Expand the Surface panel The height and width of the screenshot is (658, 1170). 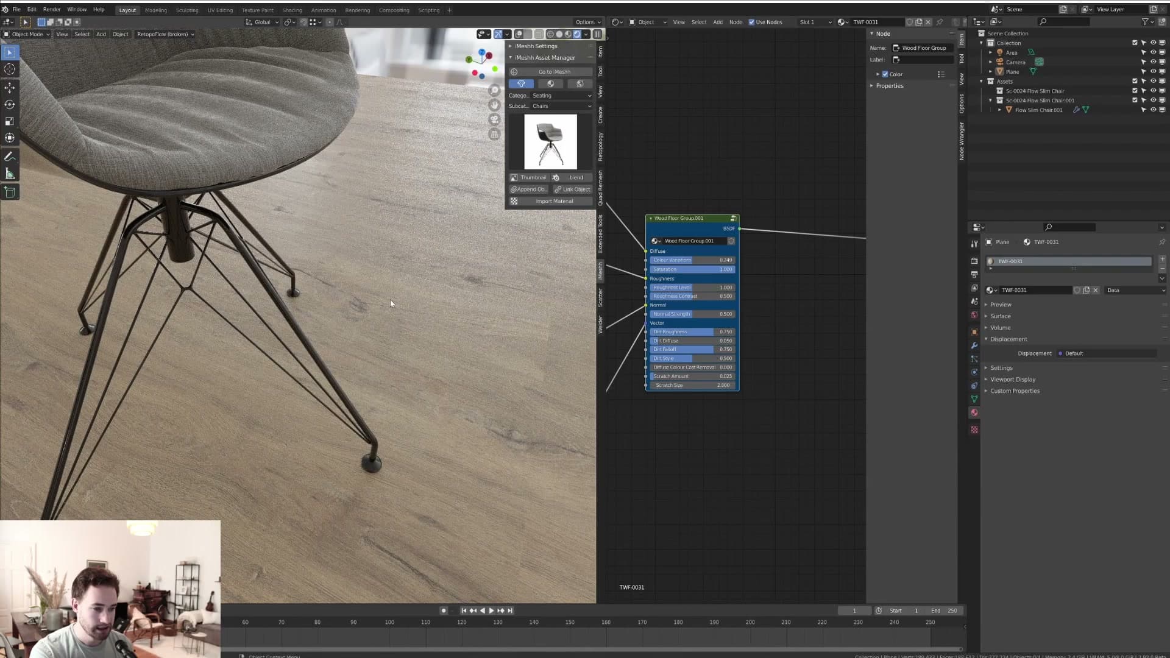point(1000,316)
